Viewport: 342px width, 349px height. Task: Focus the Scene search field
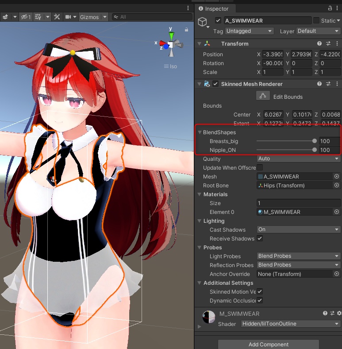(x=152, y=17)
